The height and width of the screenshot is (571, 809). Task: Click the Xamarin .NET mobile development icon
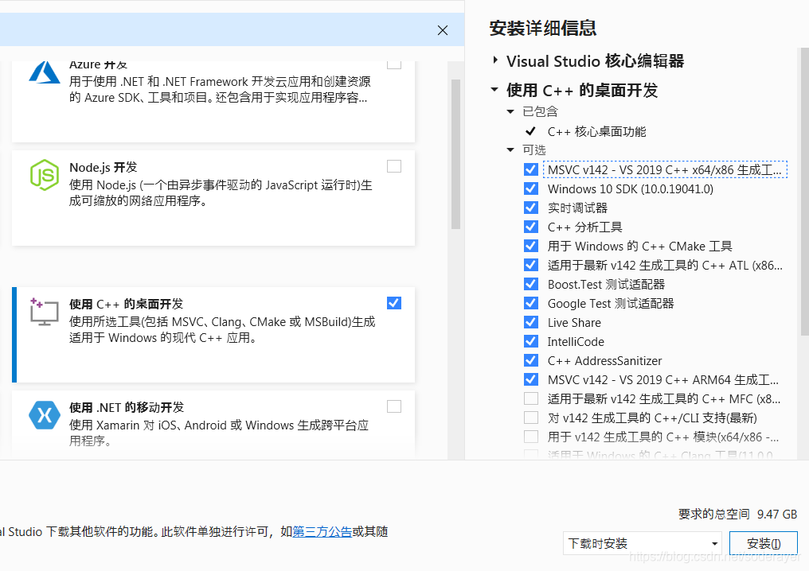(45, 415)
